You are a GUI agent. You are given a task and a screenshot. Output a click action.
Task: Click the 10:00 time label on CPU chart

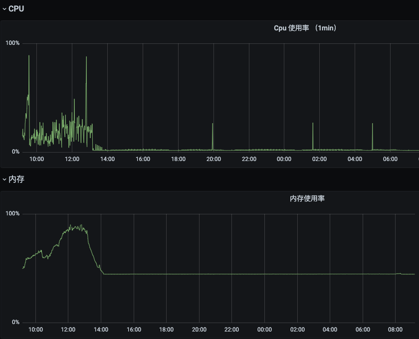point(36,159)
